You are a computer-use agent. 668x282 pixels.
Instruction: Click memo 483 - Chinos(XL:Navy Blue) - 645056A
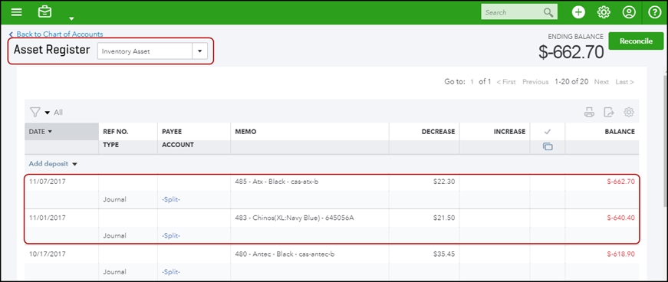295,218
